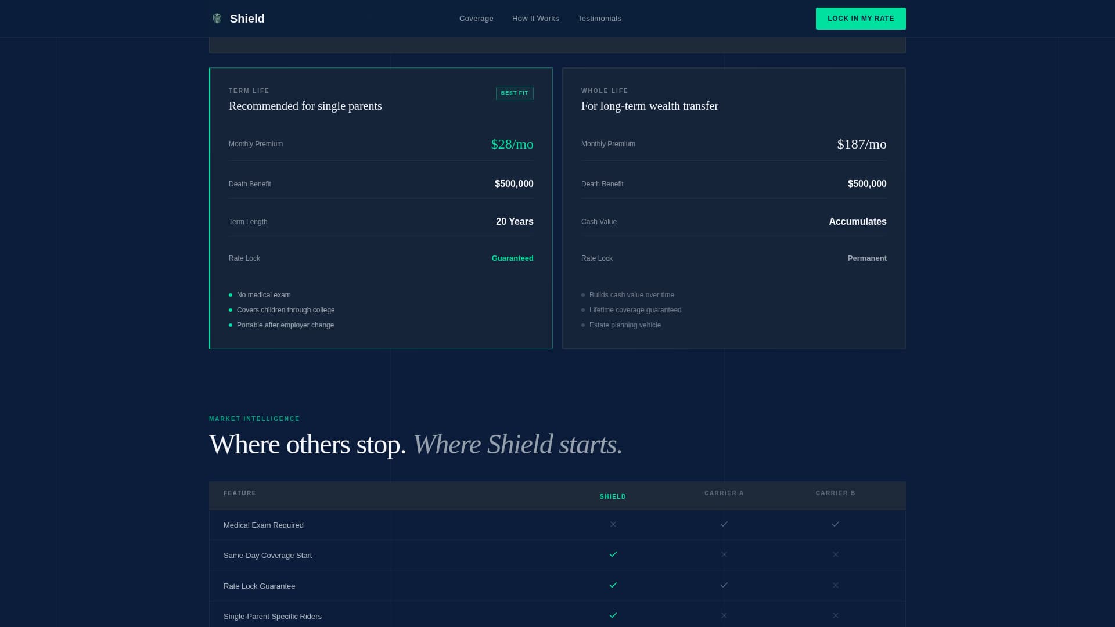Screen dimensions: 1115x627
Task: Click Carrier A X for Same-Day Coverage Start
Action: (x=724, y=554)
